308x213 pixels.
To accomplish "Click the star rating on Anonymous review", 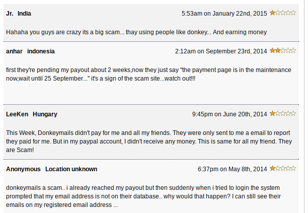I will coord(283,169).
